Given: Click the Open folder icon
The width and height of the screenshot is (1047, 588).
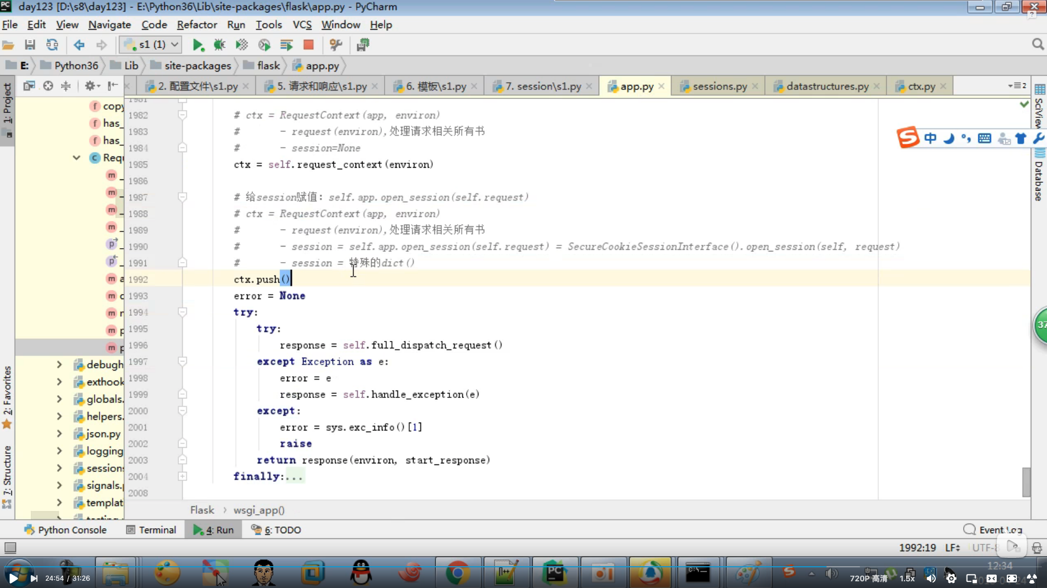Looking at the screenshot, I should pyautogui.click(x=8, y=45).
